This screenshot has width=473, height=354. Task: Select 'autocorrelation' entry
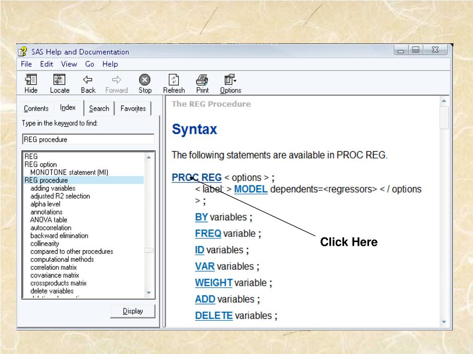[51, 228]
